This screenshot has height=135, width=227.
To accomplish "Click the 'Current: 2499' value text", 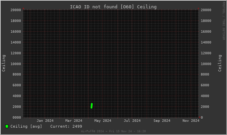I will click(66, 126).
